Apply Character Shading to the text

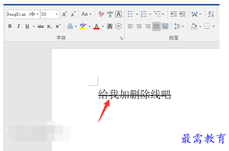pyautogui.click(x=110, y=26)
